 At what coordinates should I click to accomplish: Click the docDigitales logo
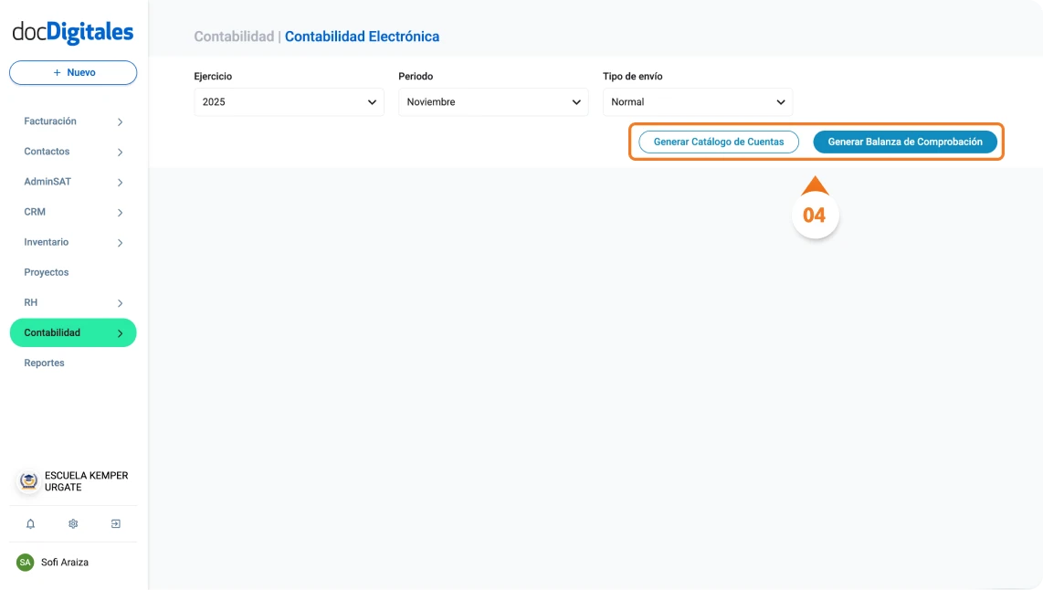pyautogui.click(x=73, y=30)
